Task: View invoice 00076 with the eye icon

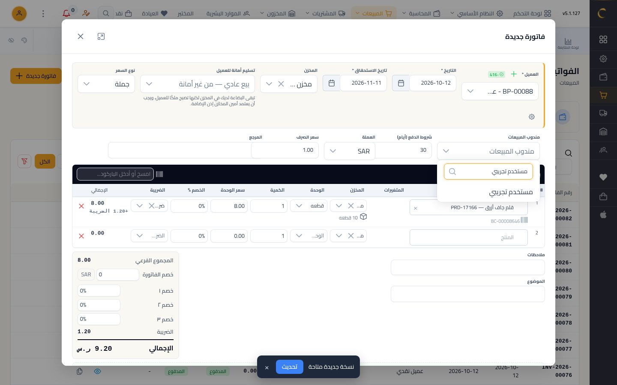Action: [98, 371]
